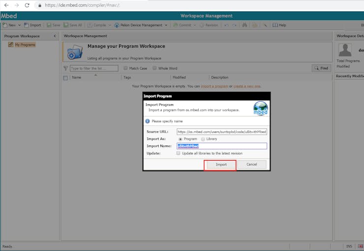Check Update all libraries to latest revision
The image size is (364, 251).
pyautogui.click(x=178, y=153)
